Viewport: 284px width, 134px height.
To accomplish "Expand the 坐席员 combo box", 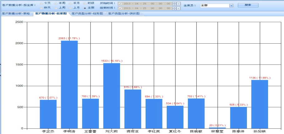I will (231, 6).
